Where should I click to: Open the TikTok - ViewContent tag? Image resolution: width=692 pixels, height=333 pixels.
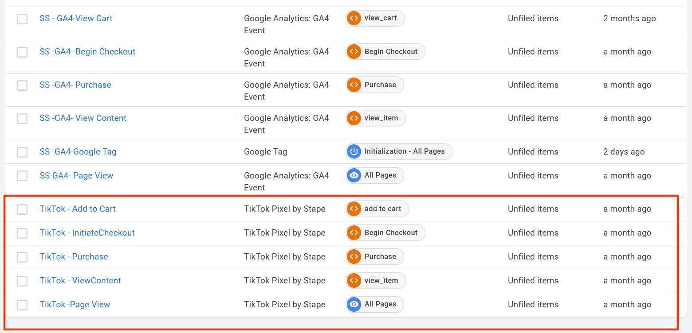point(80,281)
